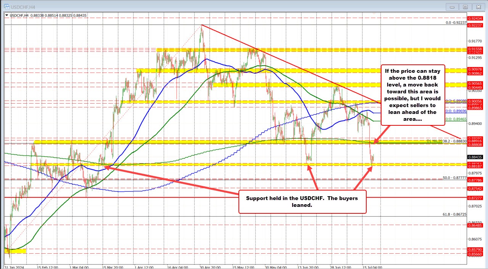Select the small yellow rectangle at bottom left

click(x=15, y=251)
